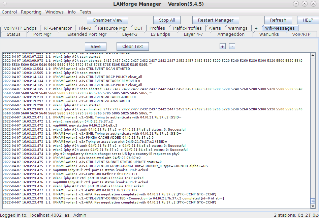Click the CTRL-EVENT-NETWORK-ADDED 0 log line
This screenshot has height=218, width=319.
point(69,97)
